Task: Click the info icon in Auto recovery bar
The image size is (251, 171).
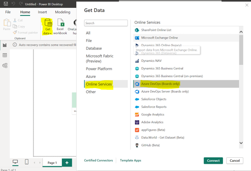Action: point(15,45)
